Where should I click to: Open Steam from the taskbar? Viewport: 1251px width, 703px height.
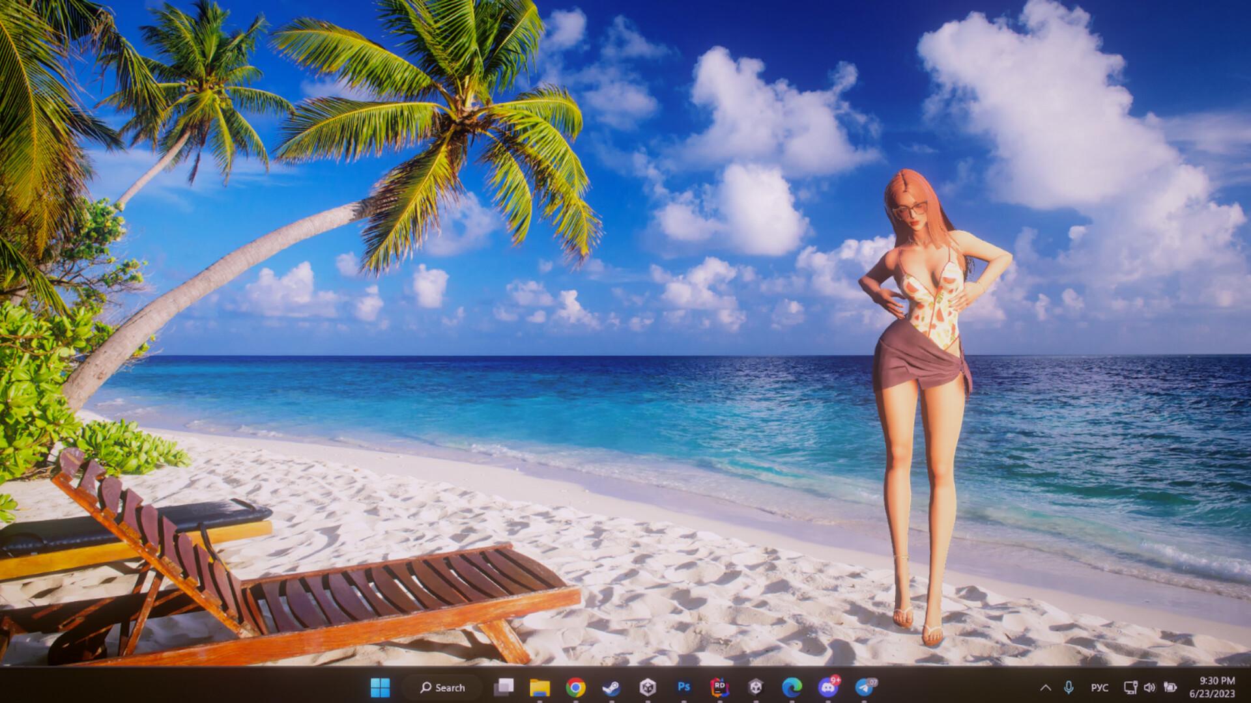tap(610, 687)
